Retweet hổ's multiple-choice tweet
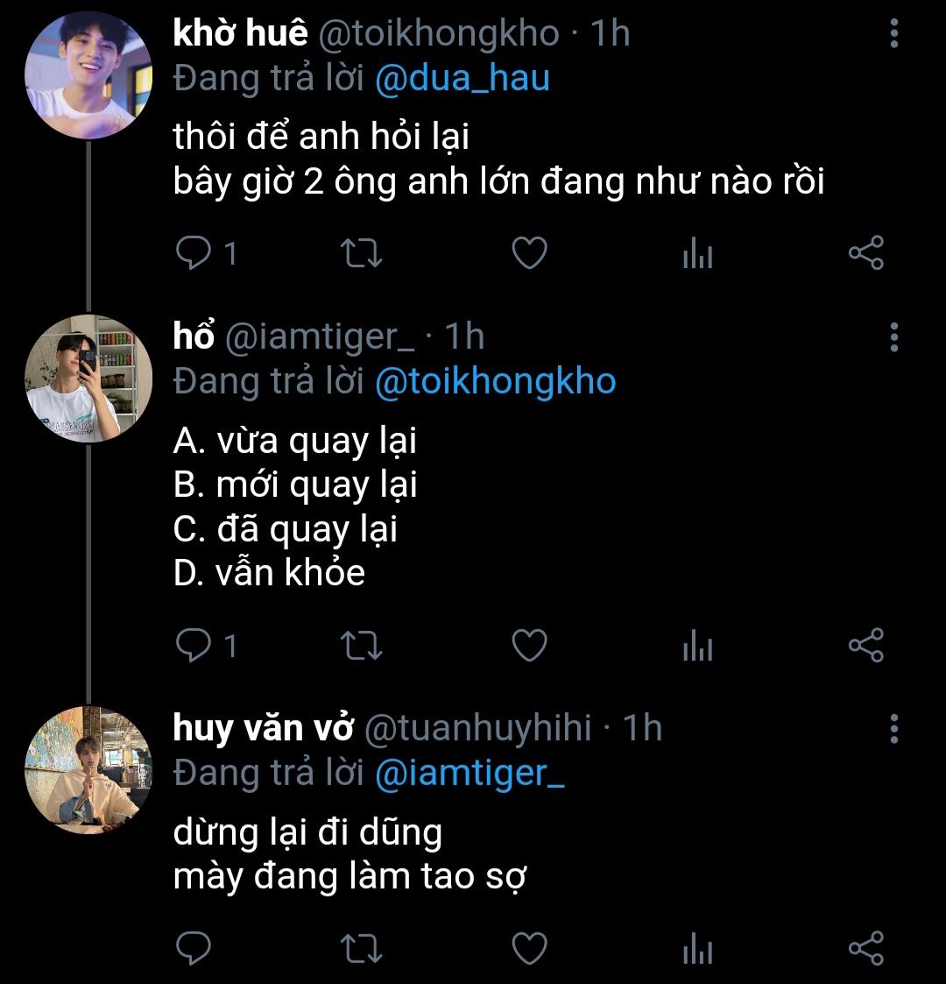Viewport: 946px width, 984px height. (x=360, y=647)
